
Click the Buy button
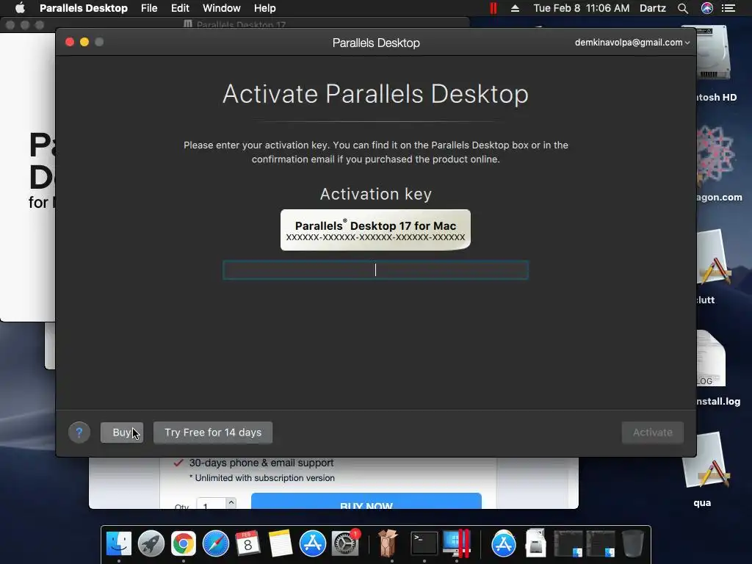pyautogui.click(x=122, y=433)
